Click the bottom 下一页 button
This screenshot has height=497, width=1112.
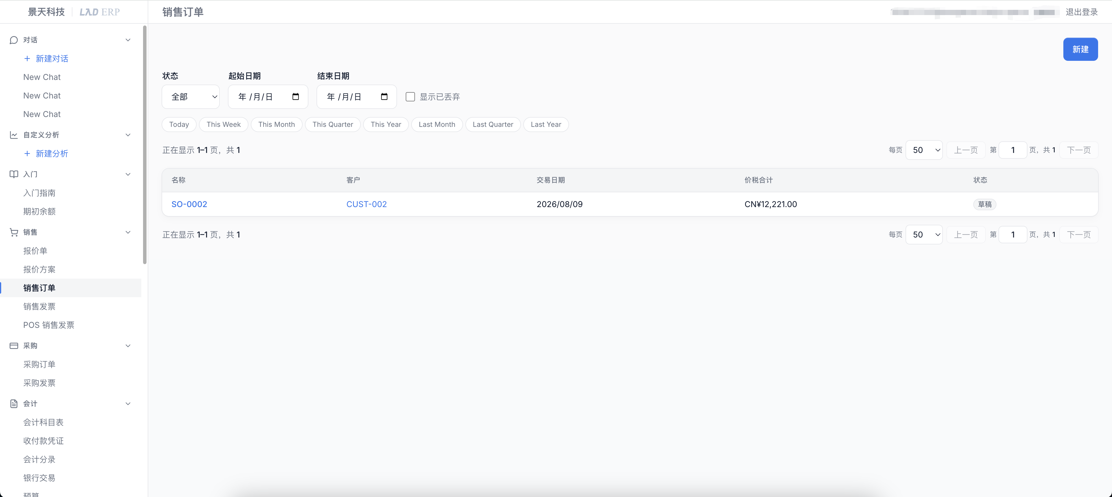(1079, 235)
